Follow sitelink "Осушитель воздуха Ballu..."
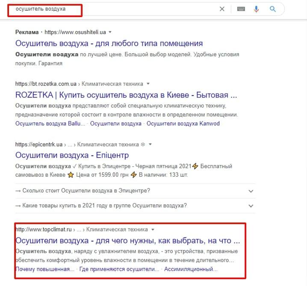The height and width of the screenshot is (286, 307). [50, 123]
